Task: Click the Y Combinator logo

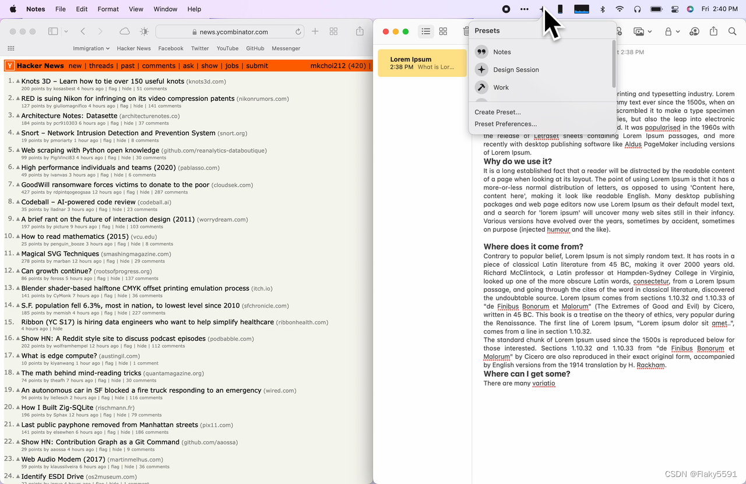Action: (x=10, y=66)
